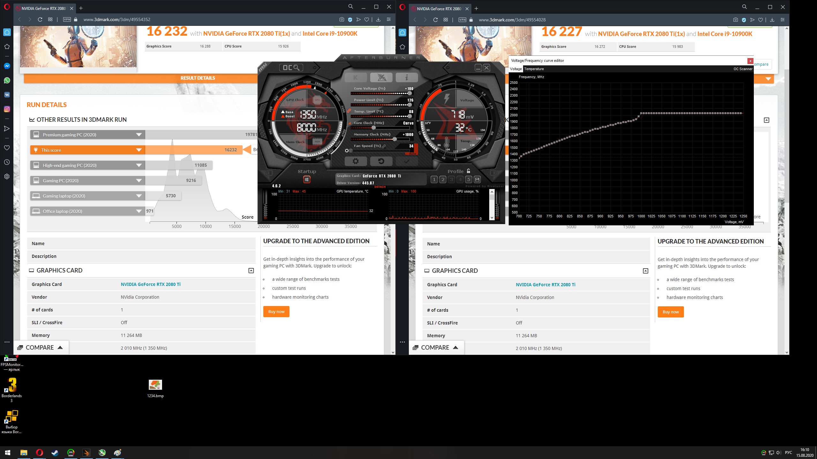The image size is (817, 459).
Task: Open NVIDIA GeForce RTX 2080 Ti link
Action: pyautogui.click(x=150, y=284)
